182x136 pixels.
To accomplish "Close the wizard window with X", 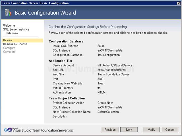I will (179, 3).
